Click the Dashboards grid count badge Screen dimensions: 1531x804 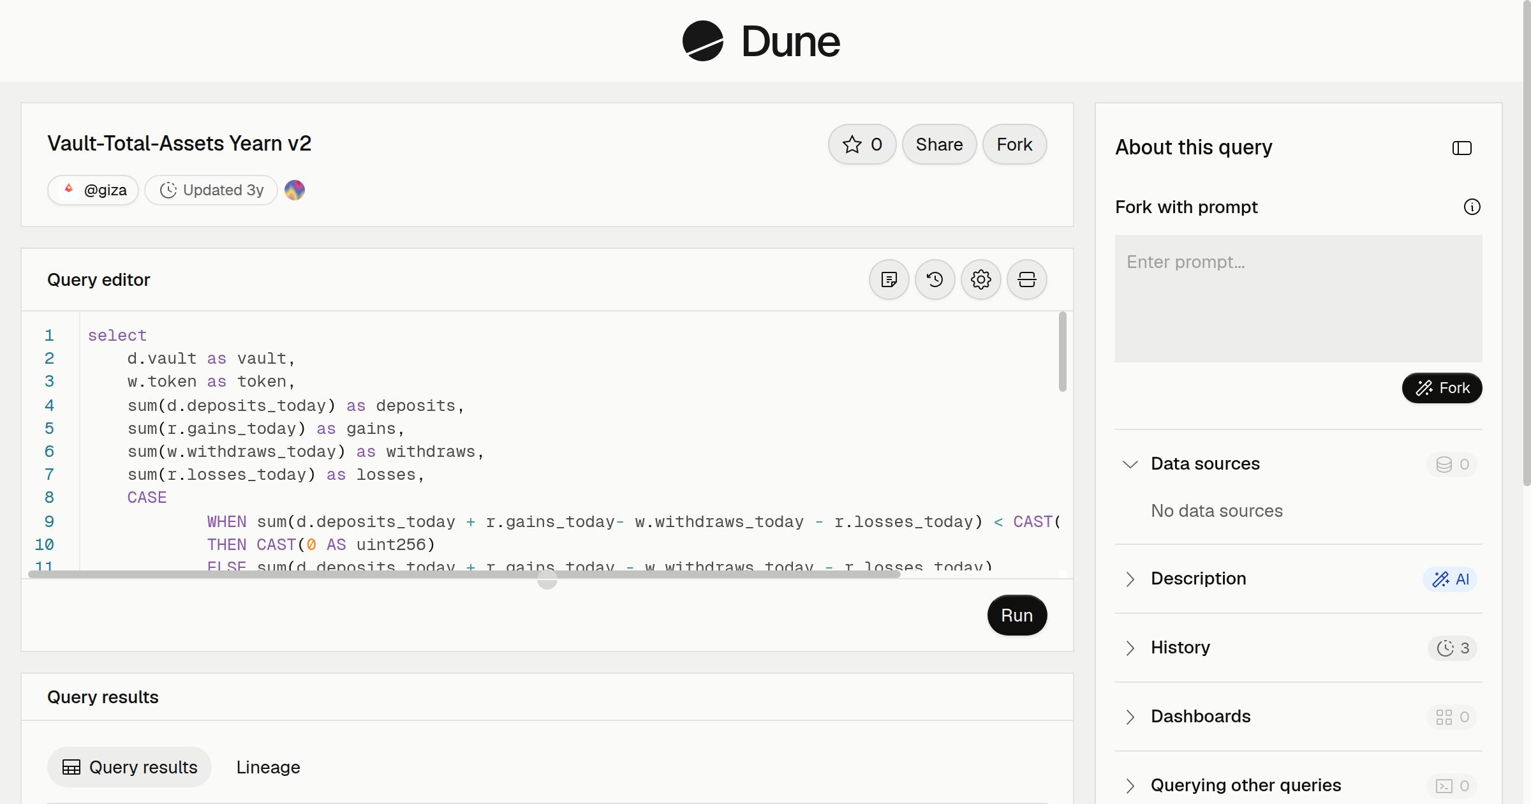1453,717
